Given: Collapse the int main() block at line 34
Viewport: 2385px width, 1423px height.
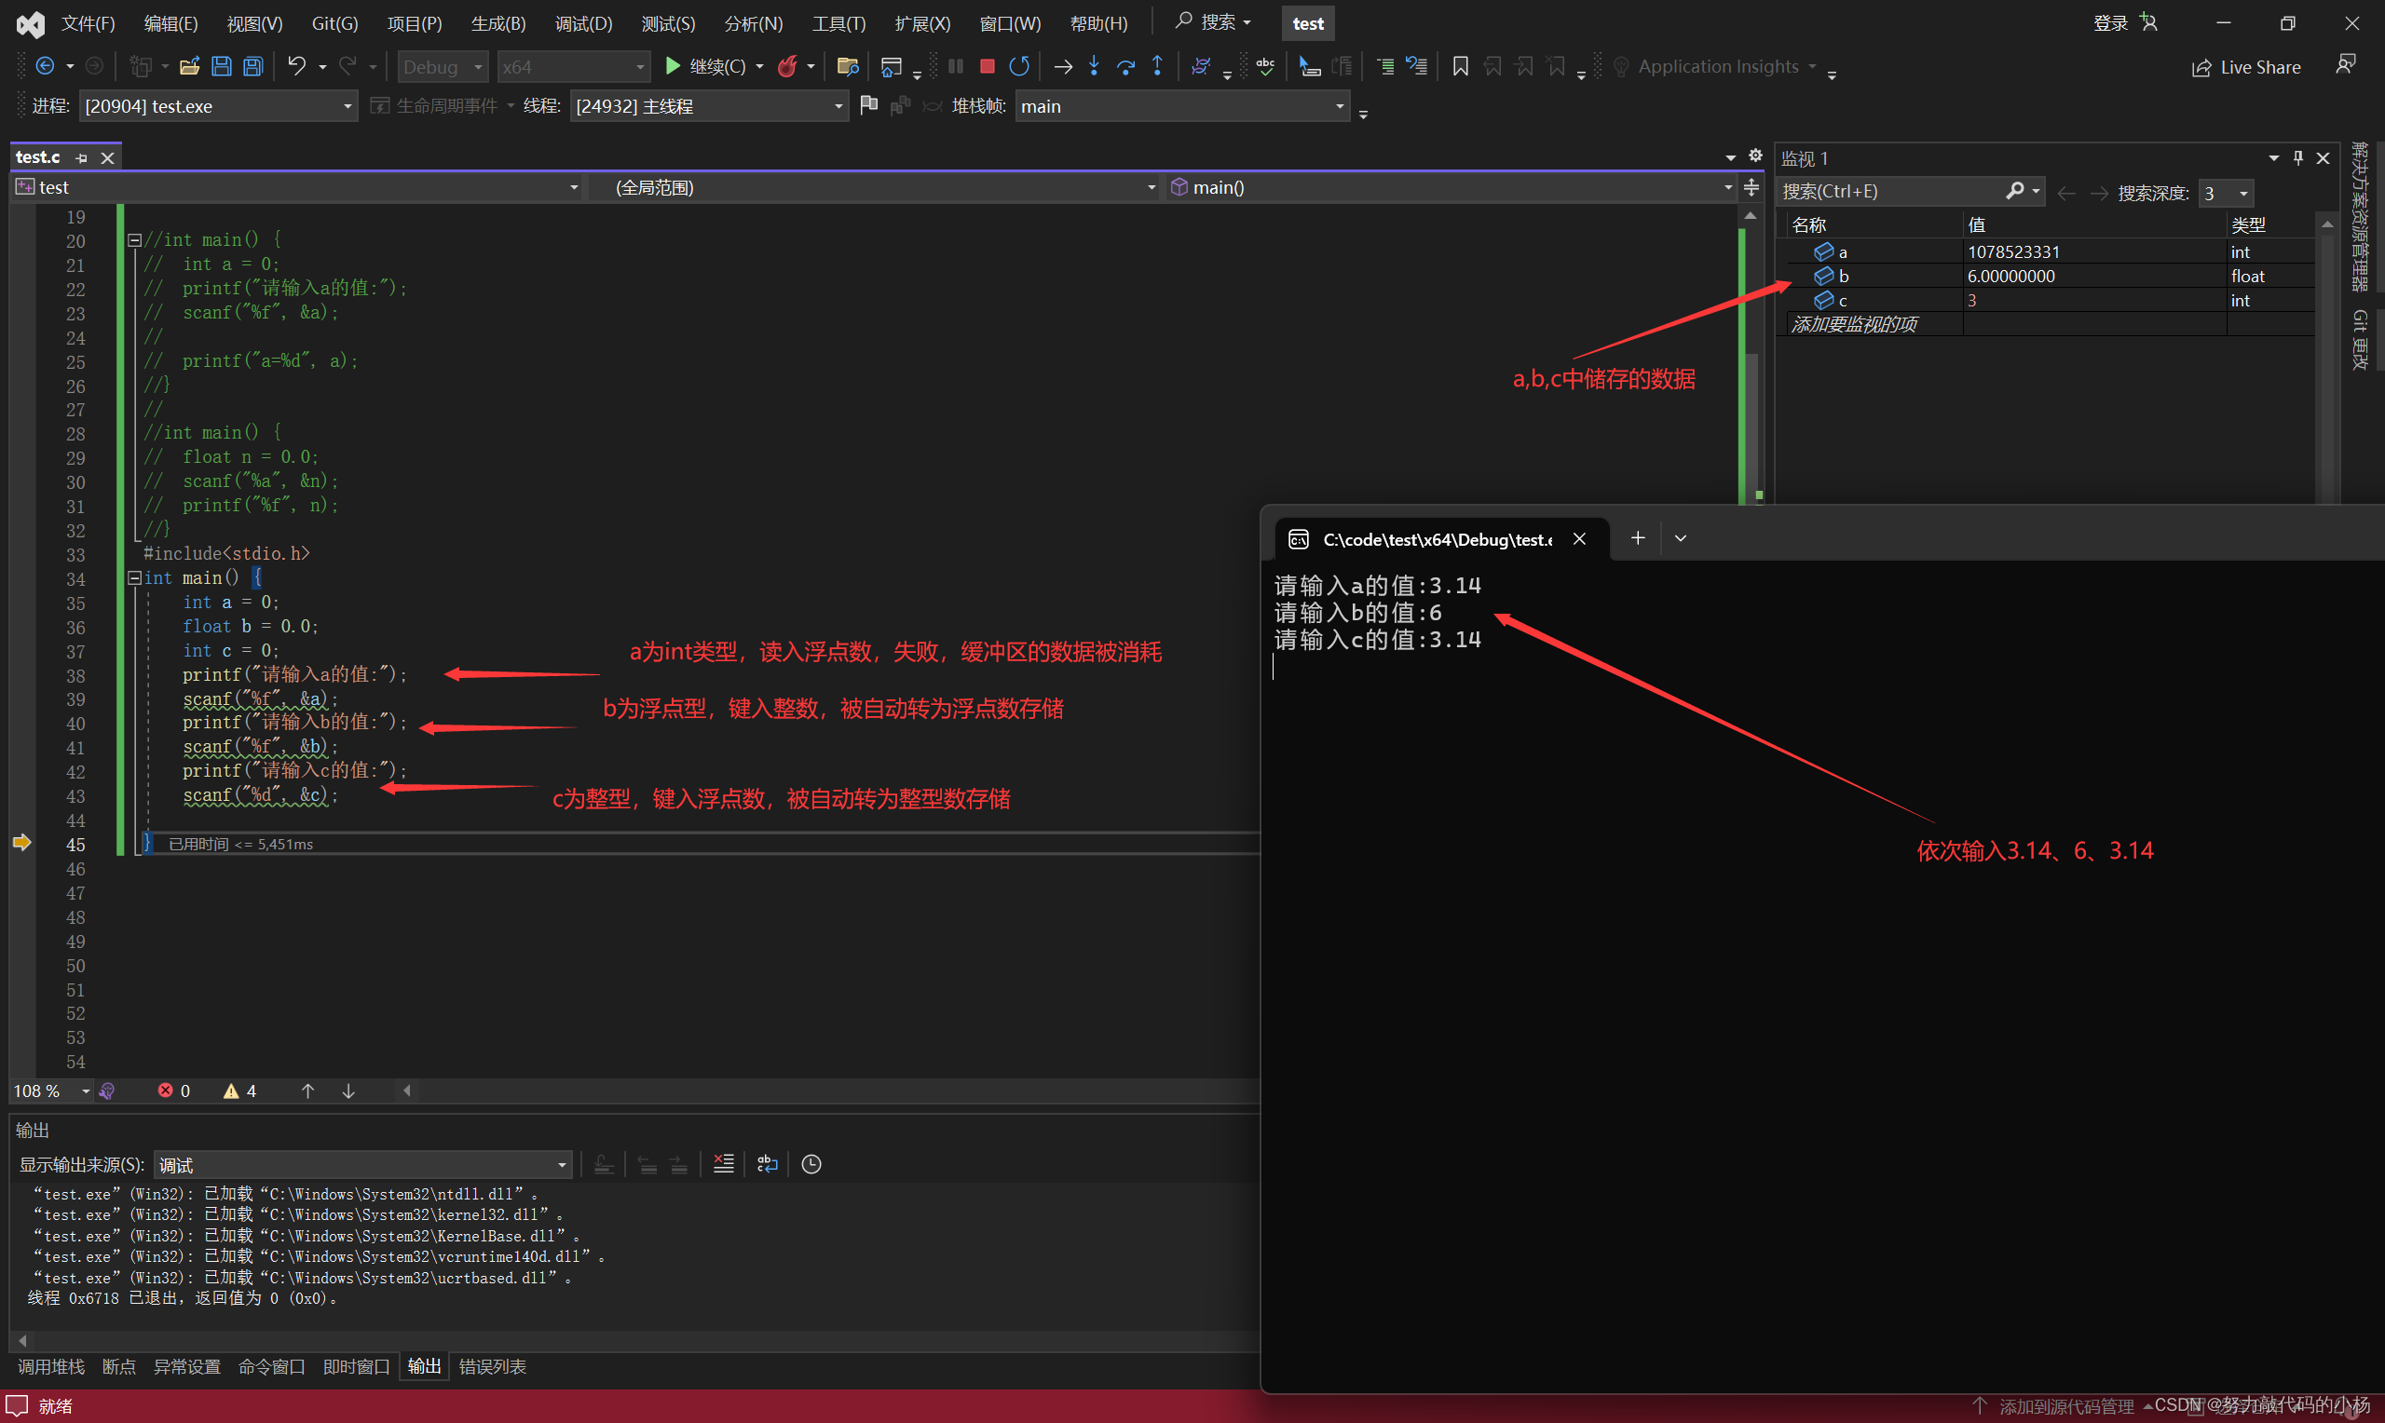Looking at the screenshot, I should pos(135,578).
